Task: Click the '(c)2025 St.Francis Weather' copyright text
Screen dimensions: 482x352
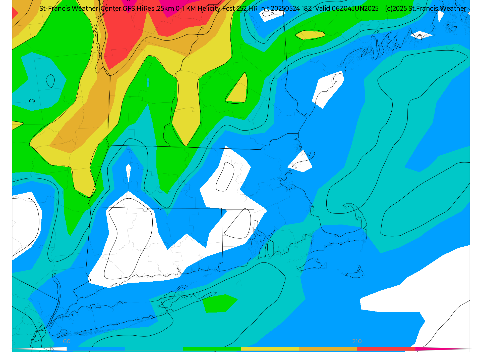Action: click(x=426, y=9)
